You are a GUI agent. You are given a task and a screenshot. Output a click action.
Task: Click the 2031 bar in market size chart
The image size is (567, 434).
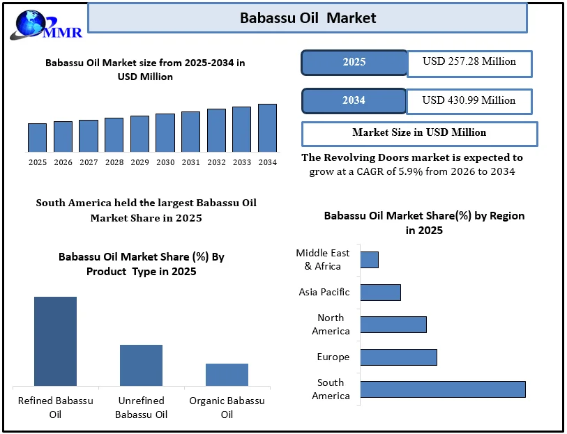pos(190,132)
